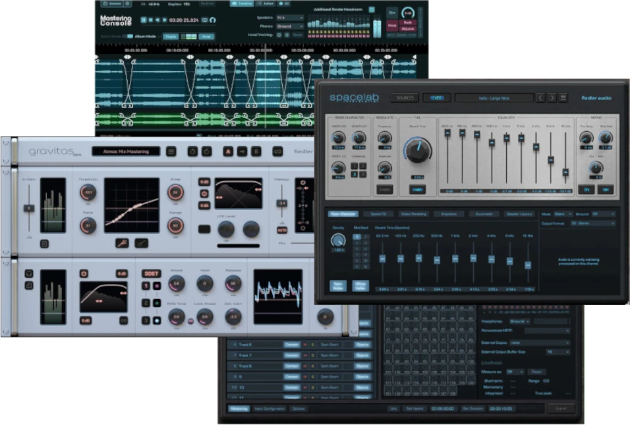Click the next preset arrow in Spacelab
The width and height of the screenshot is (630, 425).
pyautogui.click(x=552, y=97)
